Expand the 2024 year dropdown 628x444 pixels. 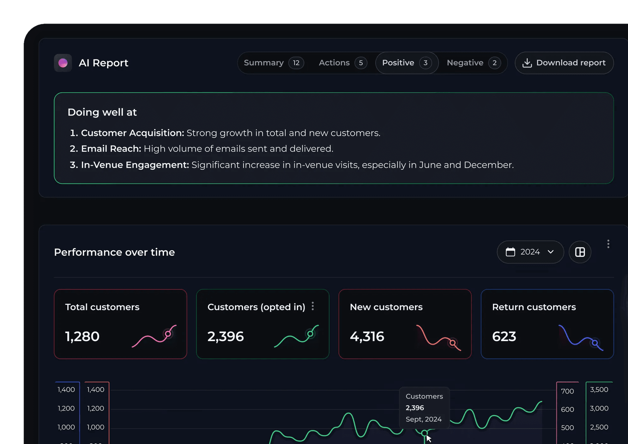point(530,252)
